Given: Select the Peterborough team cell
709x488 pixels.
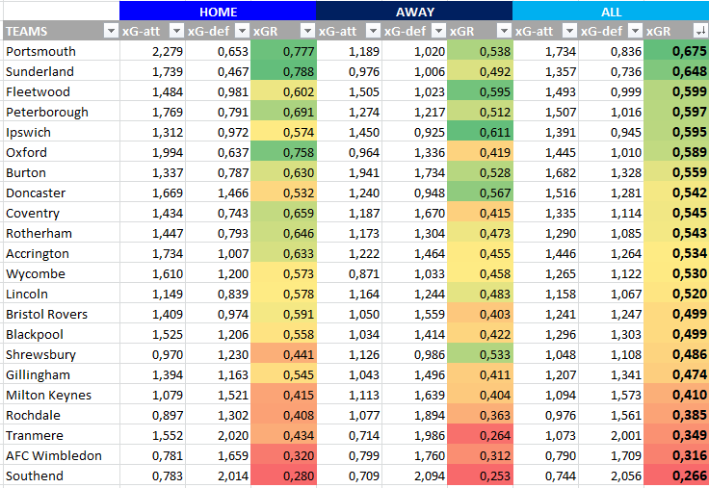Looking at the screenshot, I should coord(61,112).
